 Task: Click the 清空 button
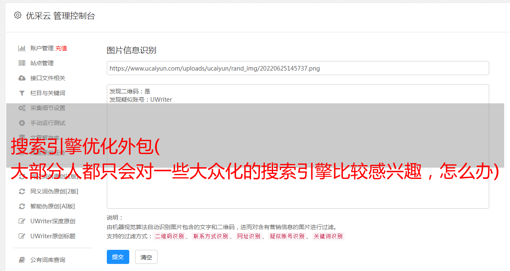(x=146, y=257)
